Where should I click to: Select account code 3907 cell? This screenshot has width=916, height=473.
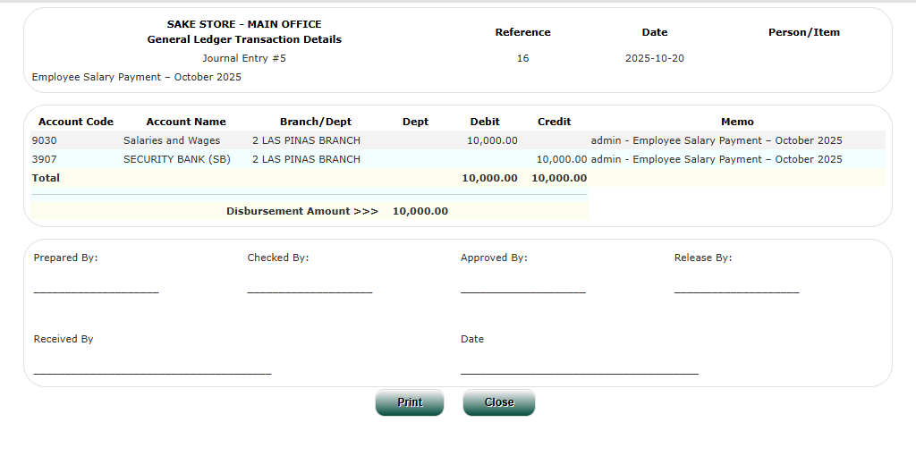44,159
